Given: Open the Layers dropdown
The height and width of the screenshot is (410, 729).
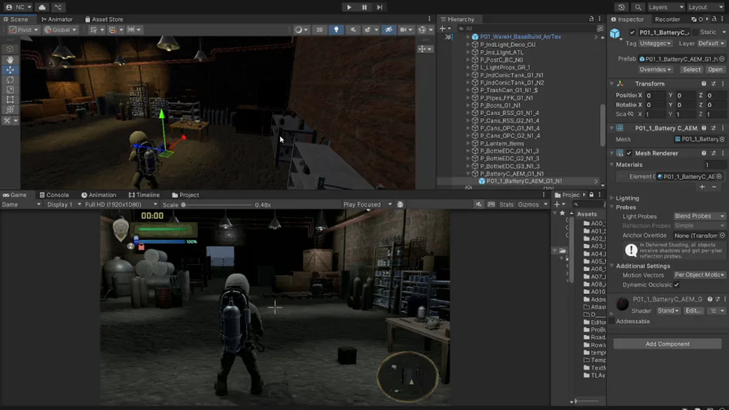Looking at the screenshot, I should click(x=666, y=7).
